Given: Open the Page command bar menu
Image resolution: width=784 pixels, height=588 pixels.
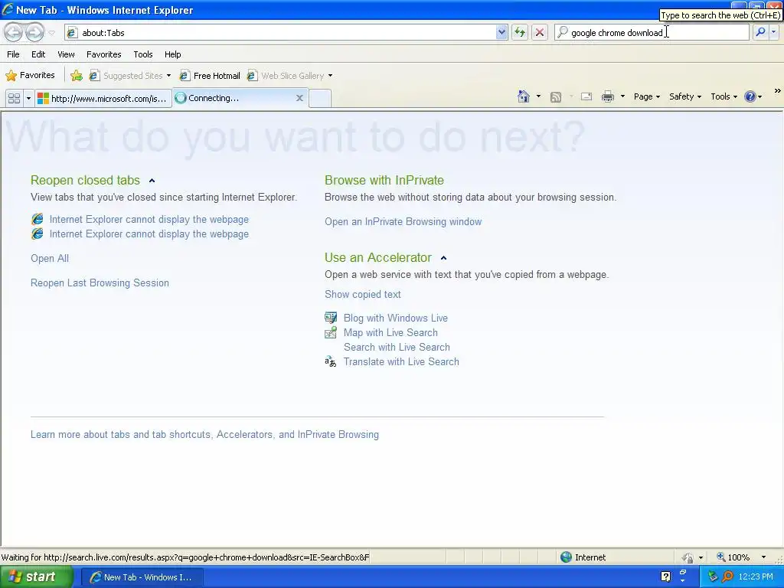Looking at the screenshot, I should 646,96.
